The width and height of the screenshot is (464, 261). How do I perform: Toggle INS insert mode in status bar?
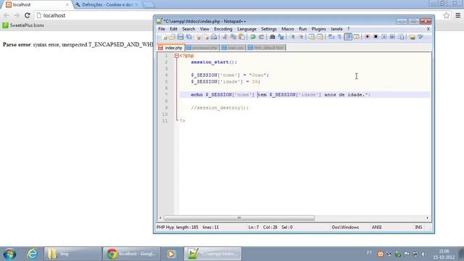point(418,227)
